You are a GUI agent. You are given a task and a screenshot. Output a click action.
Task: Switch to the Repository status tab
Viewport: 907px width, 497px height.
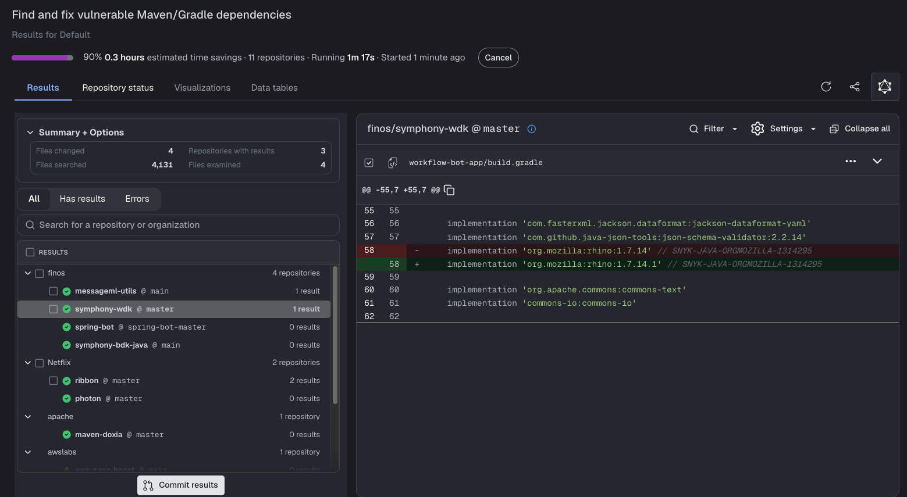point(118,88)
